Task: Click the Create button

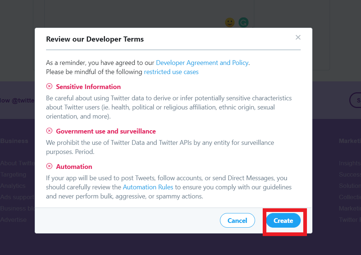Action: click(284, 220)
